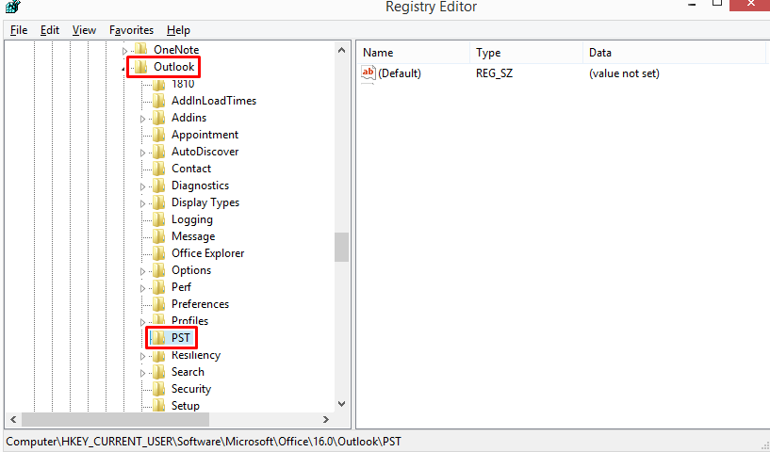Click the registry path in status bar
770x452 pixels.
pos(204,442)
